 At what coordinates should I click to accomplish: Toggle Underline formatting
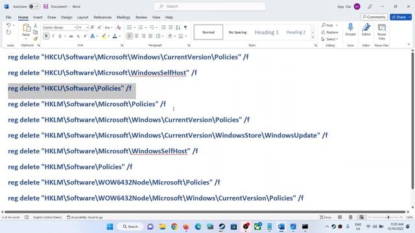60,36
